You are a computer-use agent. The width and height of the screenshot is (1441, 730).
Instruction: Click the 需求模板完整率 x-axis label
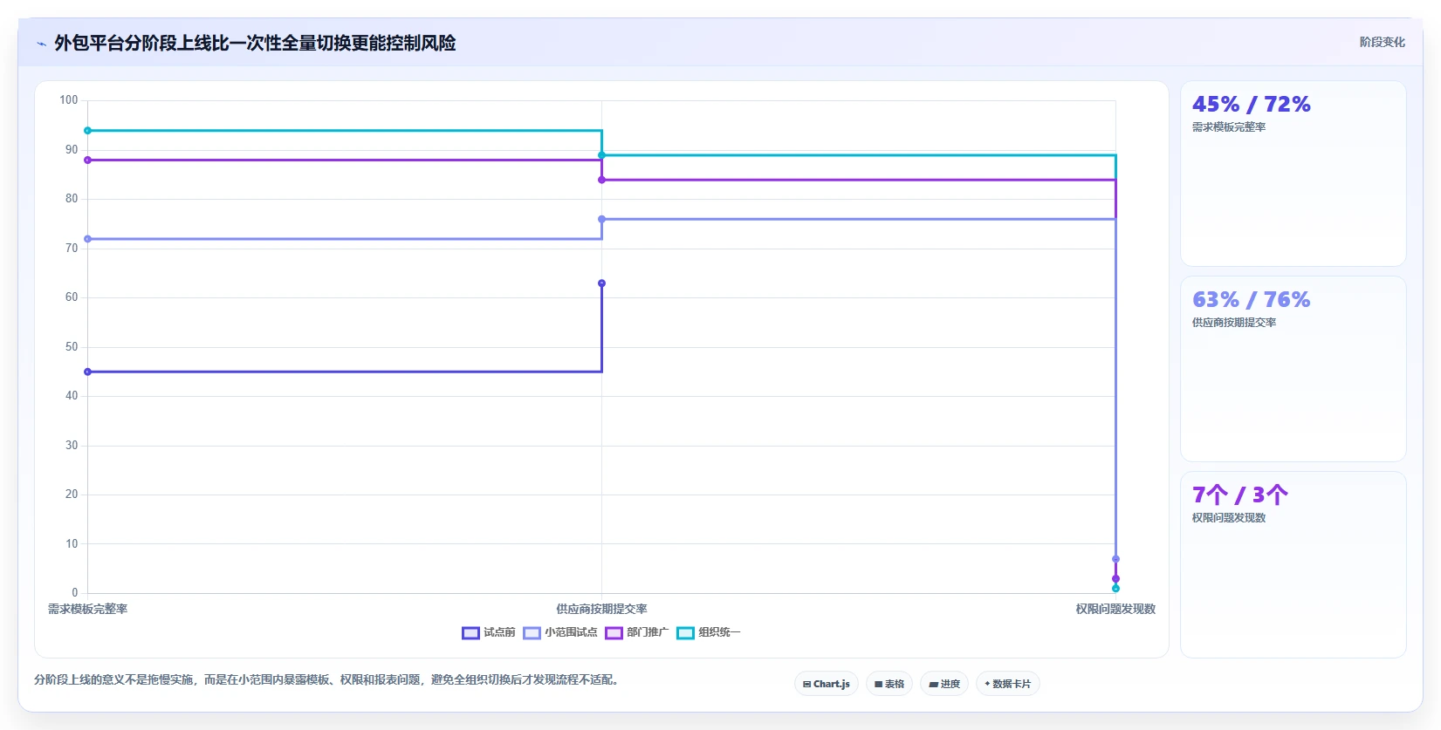click(x=87, y=609)
